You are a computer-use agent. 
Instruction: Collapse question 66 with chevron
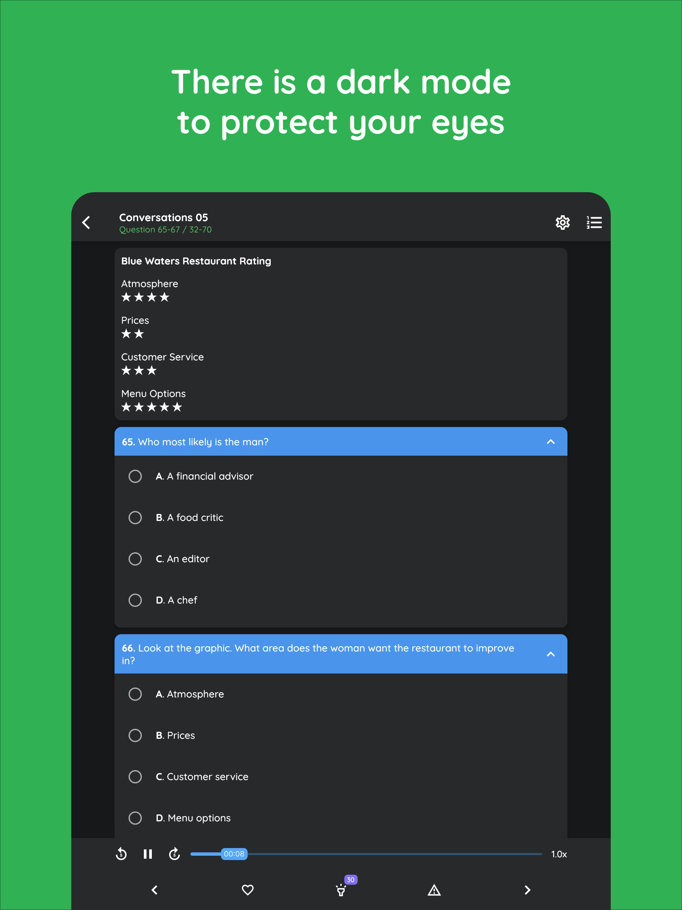550,654
